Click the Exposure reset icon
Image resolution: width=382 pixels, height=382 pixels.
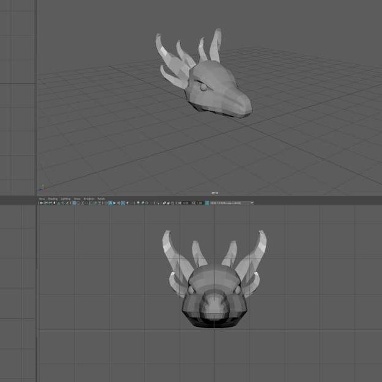tap(179, 203)
